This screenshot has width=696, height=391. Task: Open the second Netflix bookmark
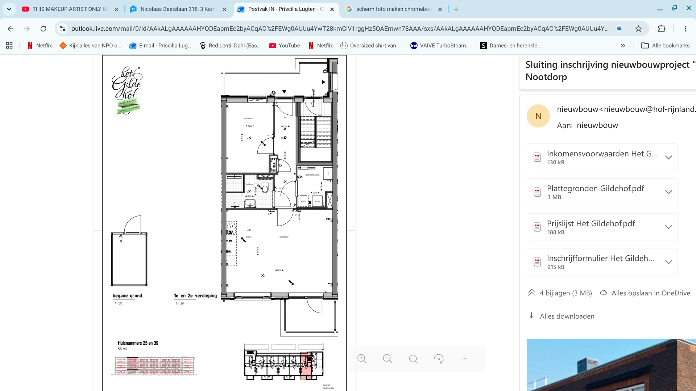click(321, 46)
